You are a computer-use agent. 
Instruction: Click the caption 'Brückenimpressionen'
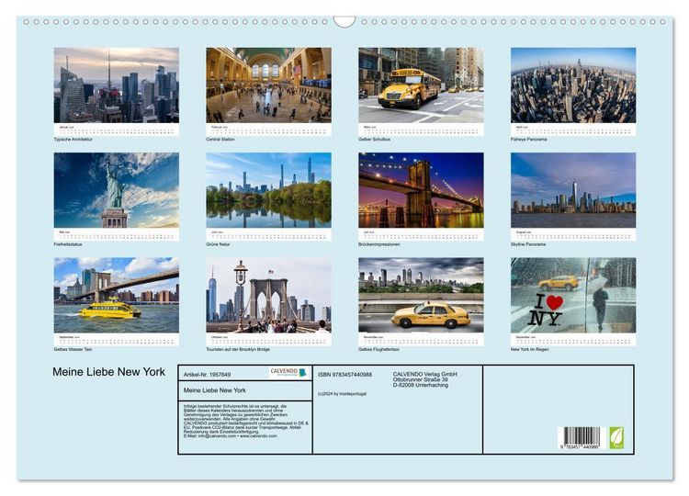click(378, 244)
